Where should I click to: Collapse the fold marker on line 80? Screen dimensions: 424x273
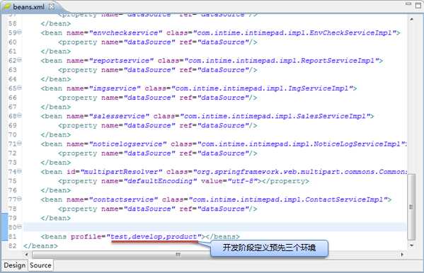[20, 227]
